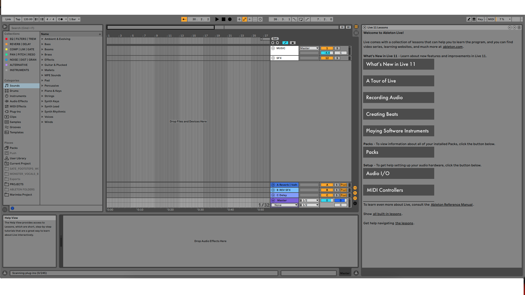Solo the MUSIC track

point(337,48)
